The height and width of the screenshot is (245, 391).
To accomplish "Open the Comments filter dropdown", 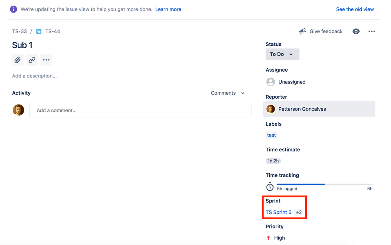I will coord(228,93).
